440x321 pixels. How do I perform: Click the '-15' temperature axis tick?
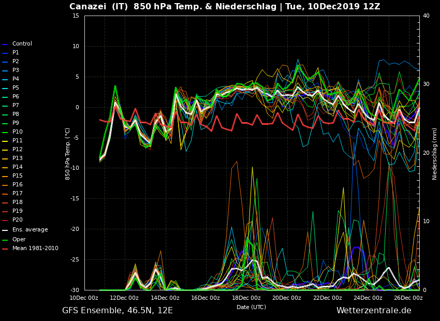coord(75,199)
